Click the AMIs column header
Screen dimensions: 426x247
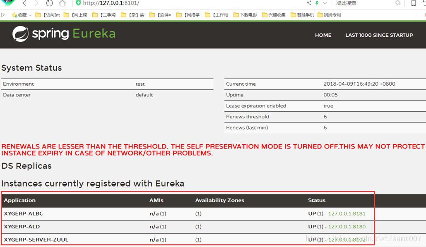pos(156,200)
